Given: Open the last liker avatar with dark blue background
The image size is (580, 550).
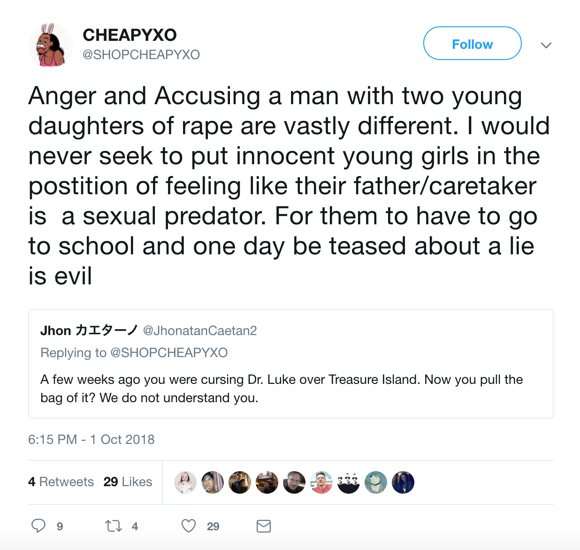Looking at the screenshot, I should [x=403, y=482].
